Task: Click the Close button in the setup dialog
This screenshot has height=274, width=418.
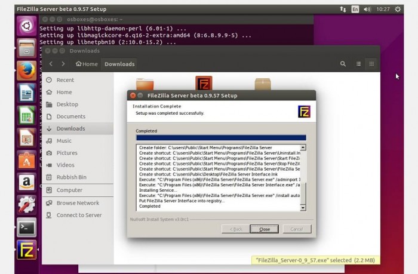Action: 264,229
